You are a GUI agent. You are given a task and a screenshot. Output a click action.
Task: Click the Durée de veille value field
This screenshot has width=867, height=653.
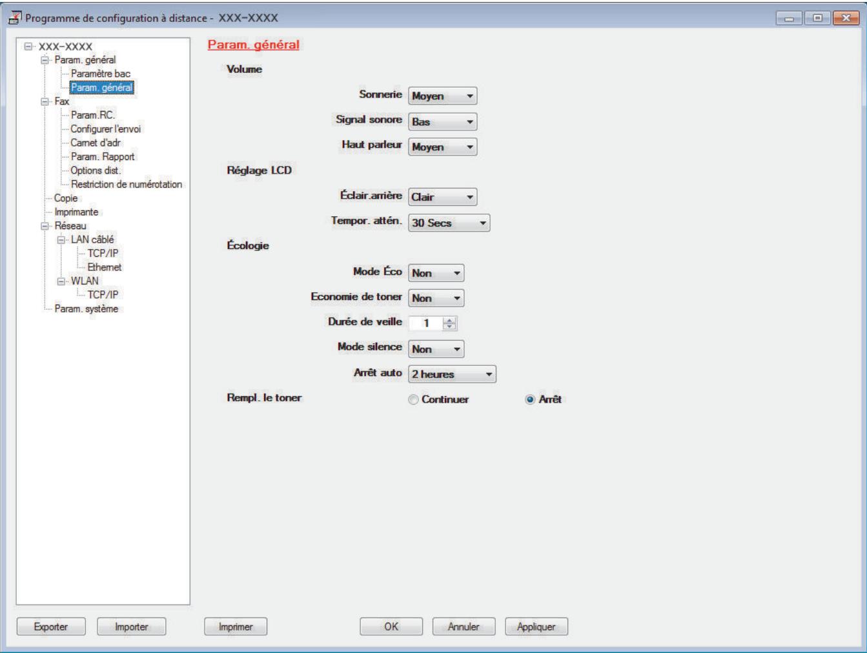426,323
